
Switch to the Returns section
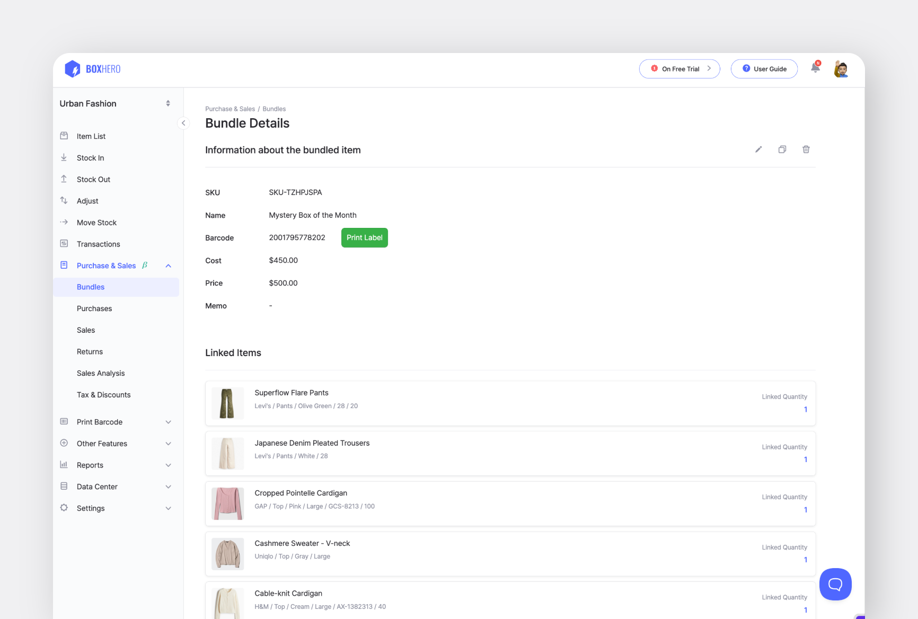click(90, 351)
